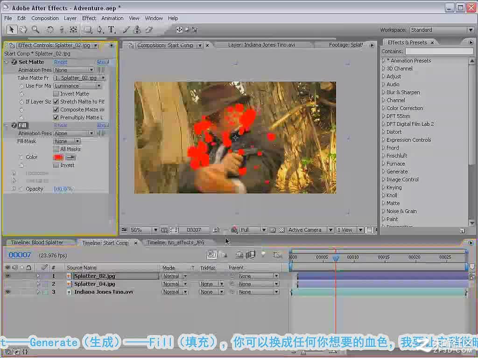478x358 pixels.
Task: Click the current time indicator marker
Action: coord(336,258)
